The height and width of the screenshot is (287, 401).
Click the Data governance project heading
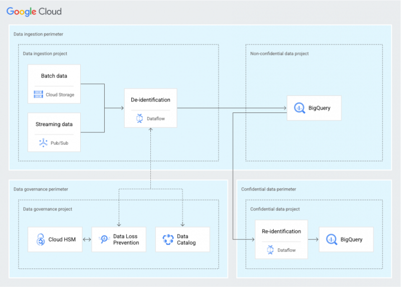point(48,209)
